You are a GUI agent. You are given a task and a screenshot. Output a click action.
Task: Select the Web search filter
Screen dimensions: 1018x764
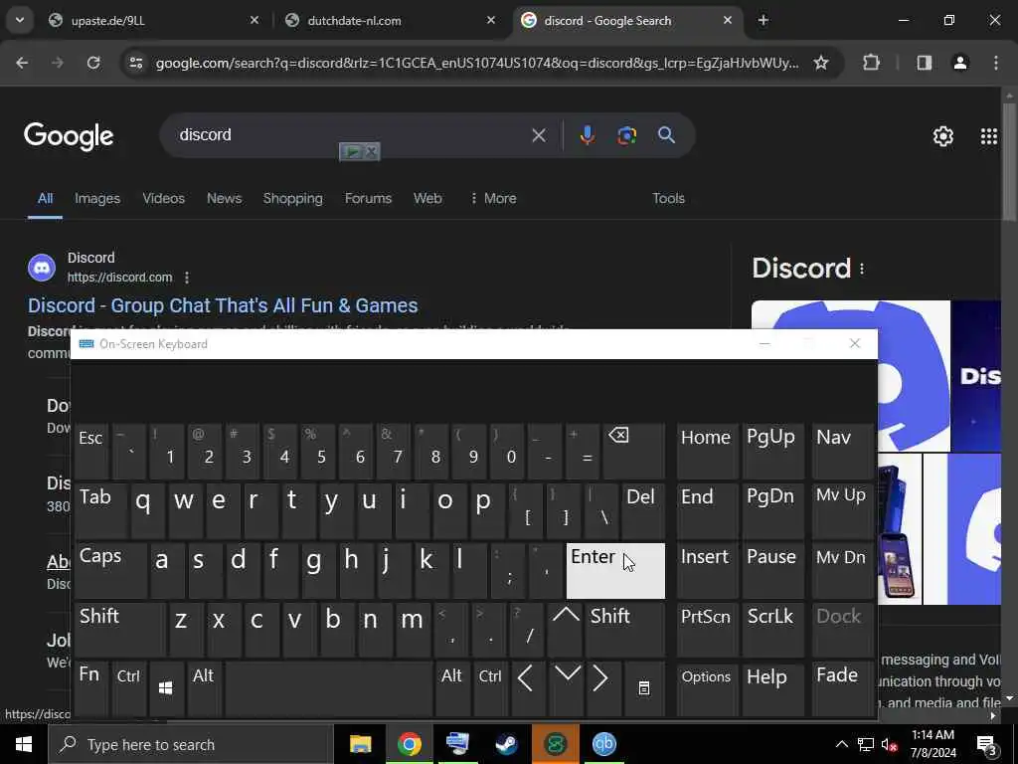(x=427, y=198)
